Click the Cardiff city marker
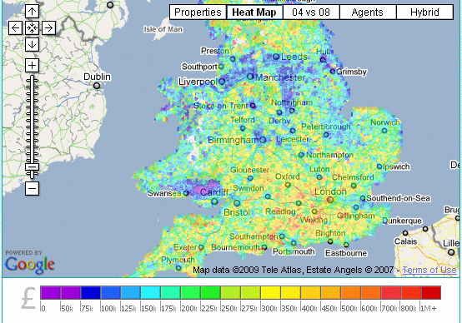462x323 pixels. (214, 201)
